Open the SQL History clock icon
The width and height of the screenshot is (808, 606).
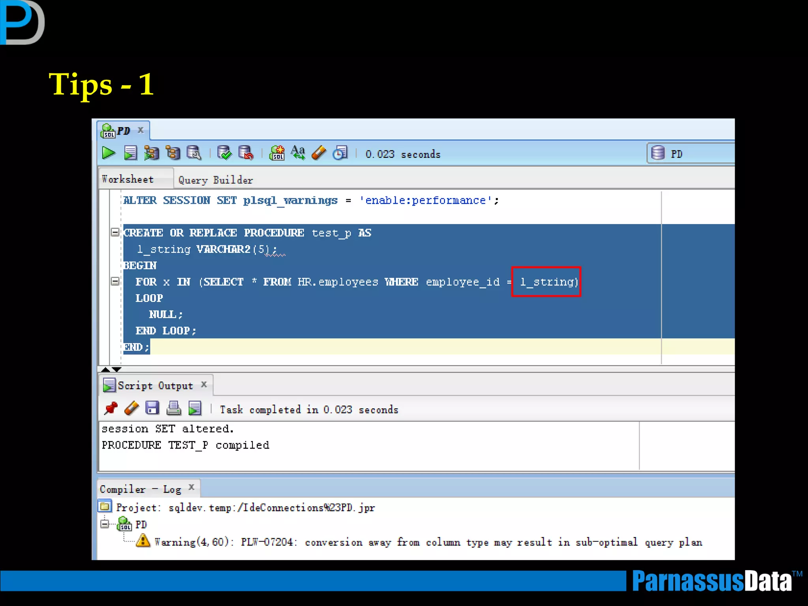pos(340,153)
